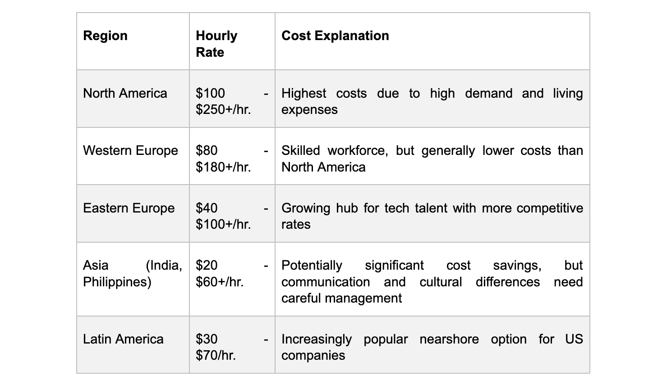Click the $60+/hr. rate text
Image resolution: width=653 pixels, height=389 pixels.
coord(220,282)
